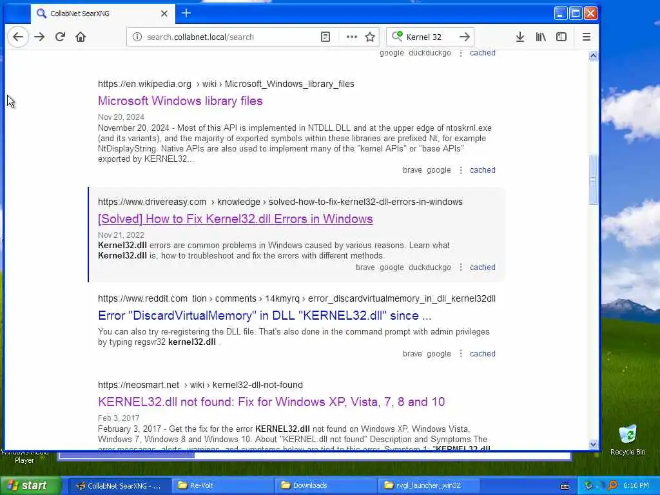Open page actions three-dot menu

coord(351,37)
